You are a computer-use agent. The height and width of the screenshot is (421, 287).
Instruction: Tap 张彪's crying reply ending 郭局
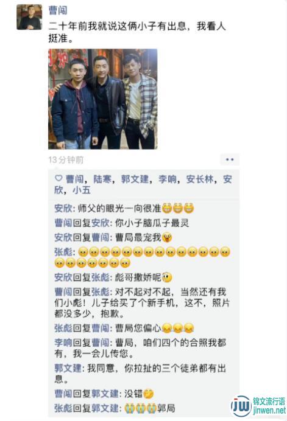[115, 408]
